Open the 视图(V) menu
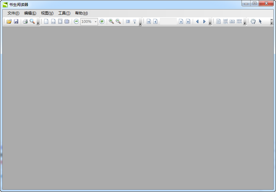The image size is (276, 192). 47,13
